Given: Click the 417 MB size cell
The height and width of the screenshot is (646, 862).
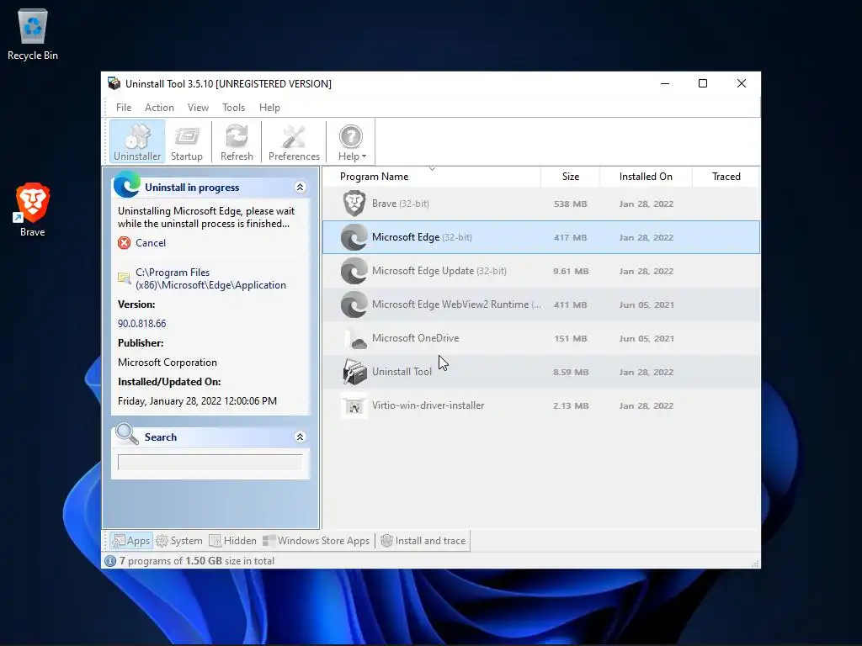Looking at the screenshot, I should 570,238.
